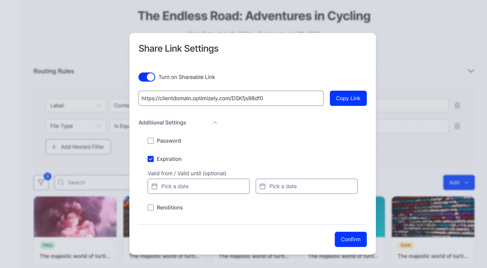Open the Add dropdown button

459,182
